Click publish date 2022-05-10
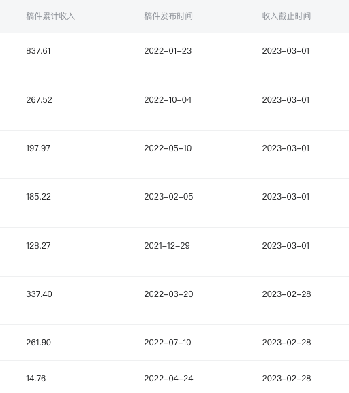 pos(168,148)
